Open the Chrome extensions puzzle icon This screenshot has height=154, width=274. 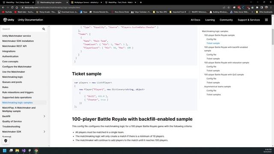point(257,8)
